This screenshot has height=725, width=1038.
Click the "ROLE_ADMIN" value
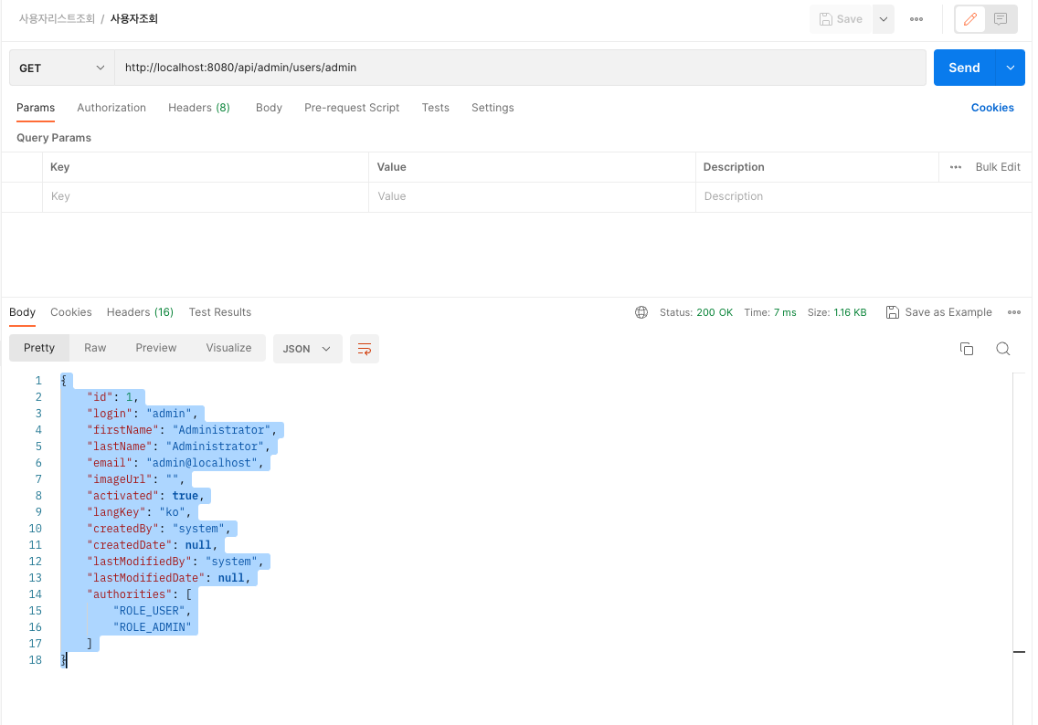point(152,627)
